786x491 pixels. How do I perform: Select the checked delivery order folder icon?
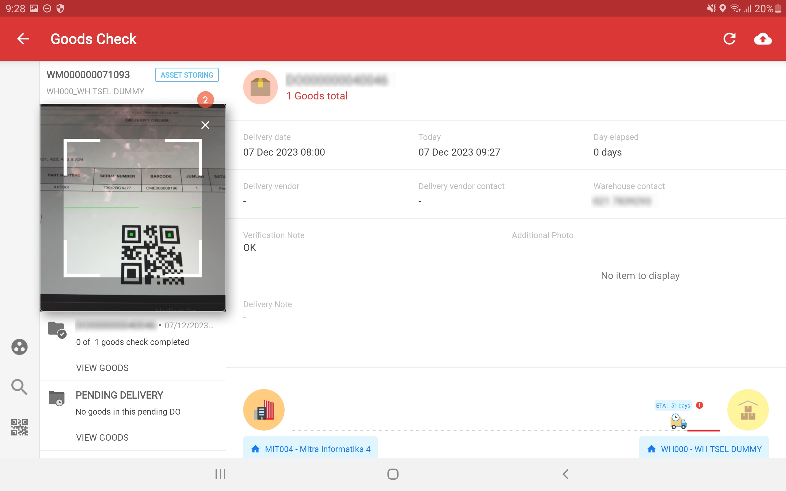(x=57, y=330)
